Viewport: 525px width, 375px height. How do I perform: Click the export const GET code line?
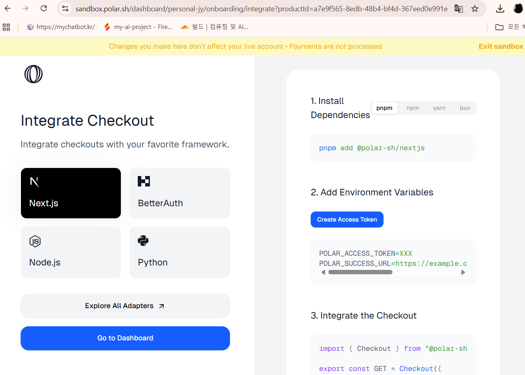point(380,369)
